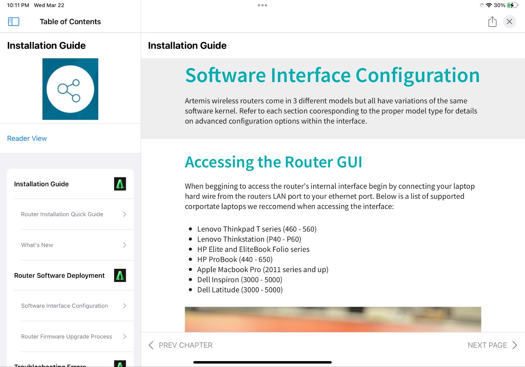Tap the Wi-Fi status icon

pos(489,5)
